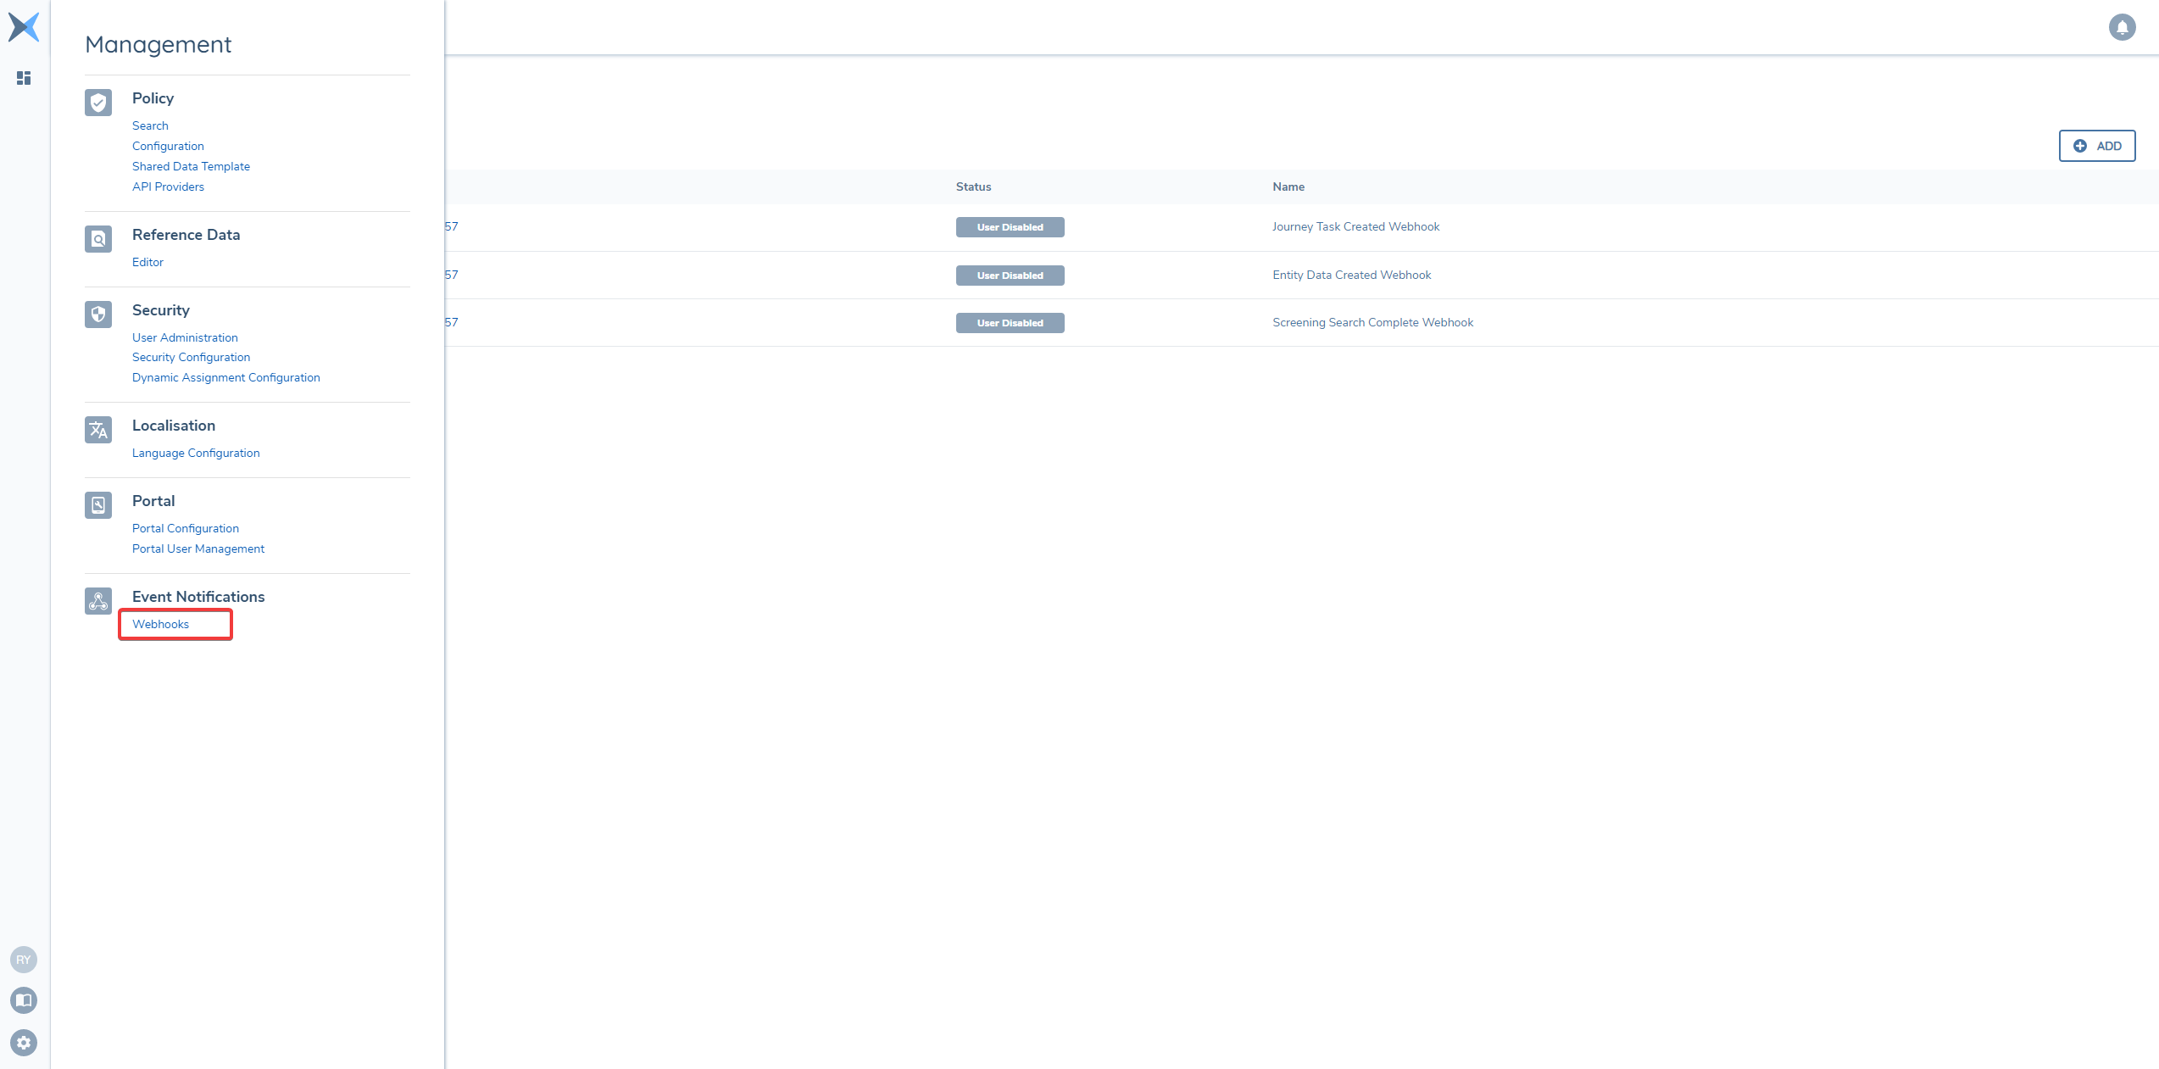
Task: Open the Journey Task Created Webhook
Action: [x=1356, y=226]
